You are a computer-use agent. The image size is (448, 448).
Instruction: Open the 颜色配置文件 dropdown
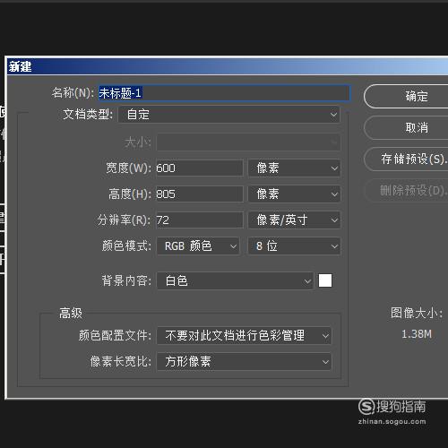tap(245, 336)
